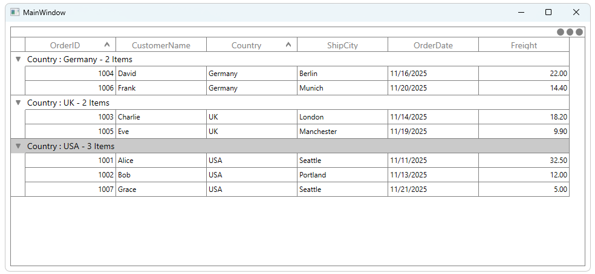Click the Manchester ship city cell
This screenshot has width=595, height=274.
coord(343,132)
